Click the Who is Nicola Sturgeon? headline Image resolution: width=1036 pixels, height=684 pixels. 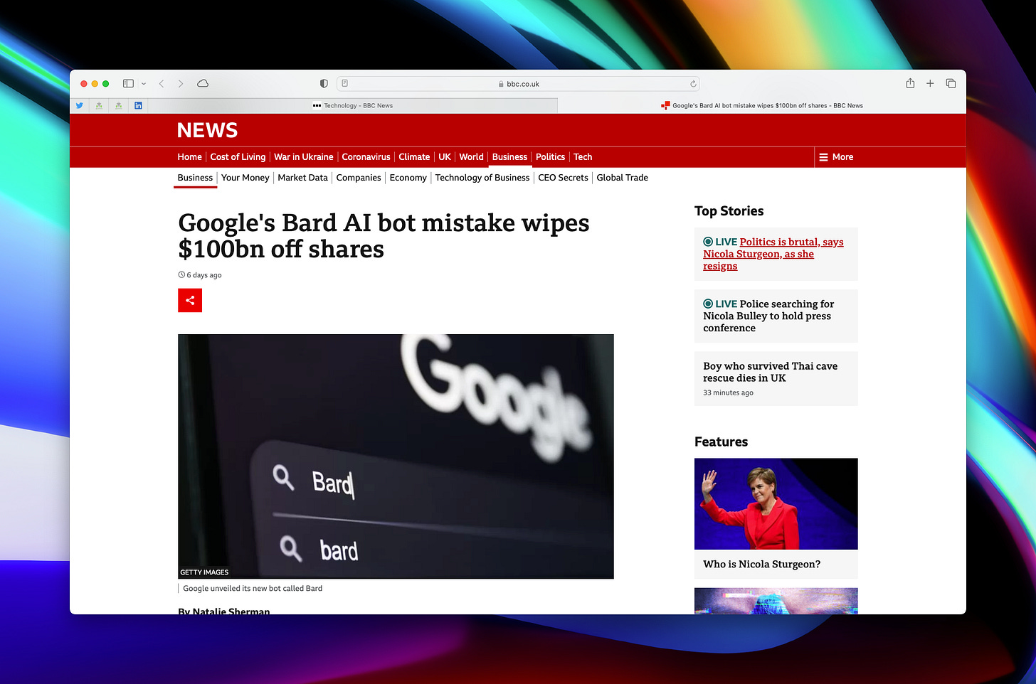[761, 564]
